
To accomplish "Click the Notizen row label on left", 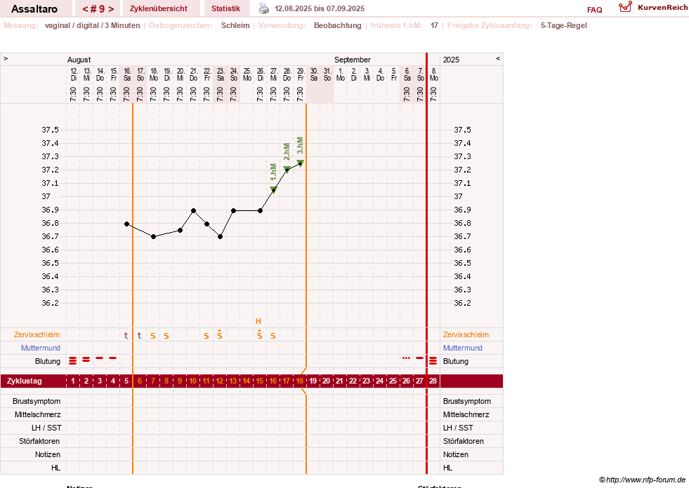I will coord(48,454).
